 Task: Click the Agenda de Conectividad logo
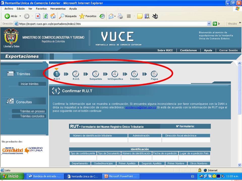pyautogui.click(x=13, y=151)
